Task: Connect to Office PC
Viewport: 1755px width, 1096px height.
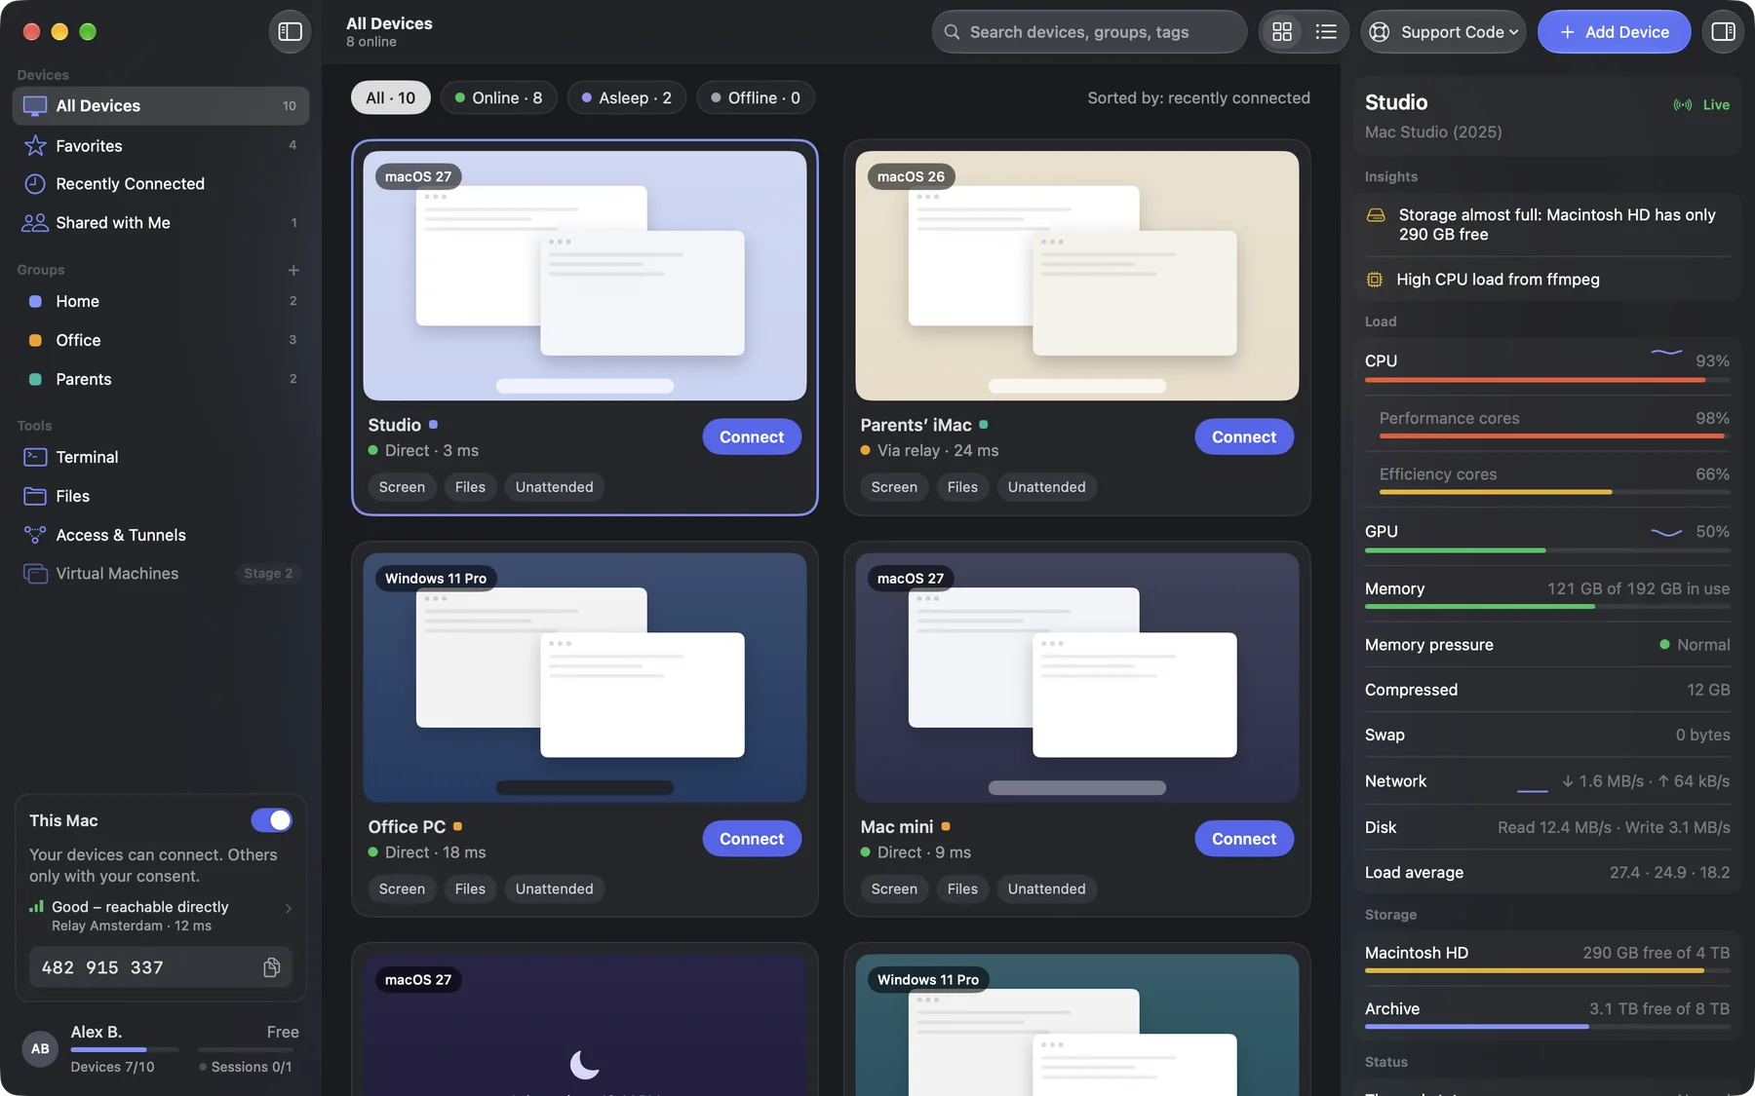Action: (x=752, y=838)
